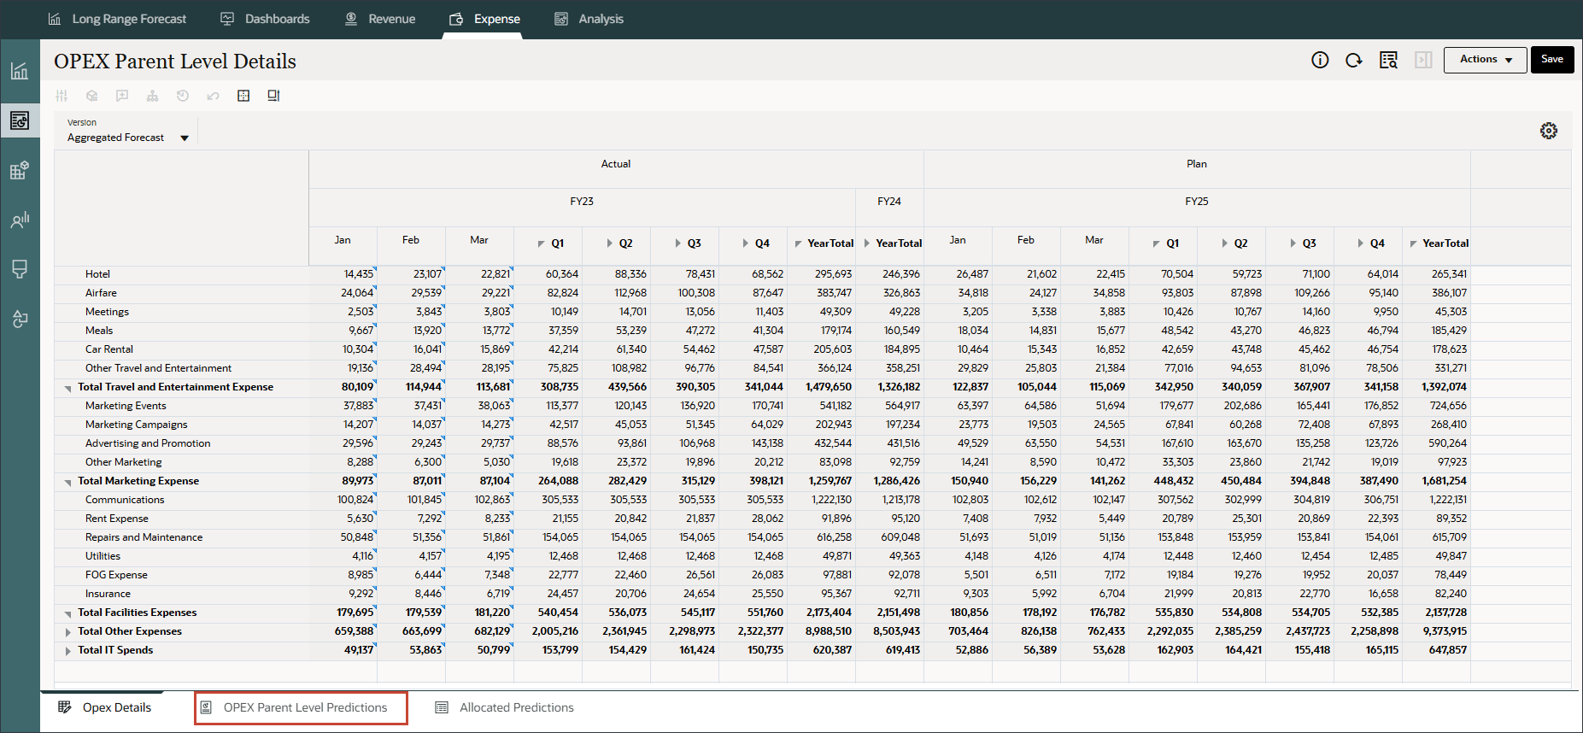Expand the FY25 Q3 column

click(1293, 243)
